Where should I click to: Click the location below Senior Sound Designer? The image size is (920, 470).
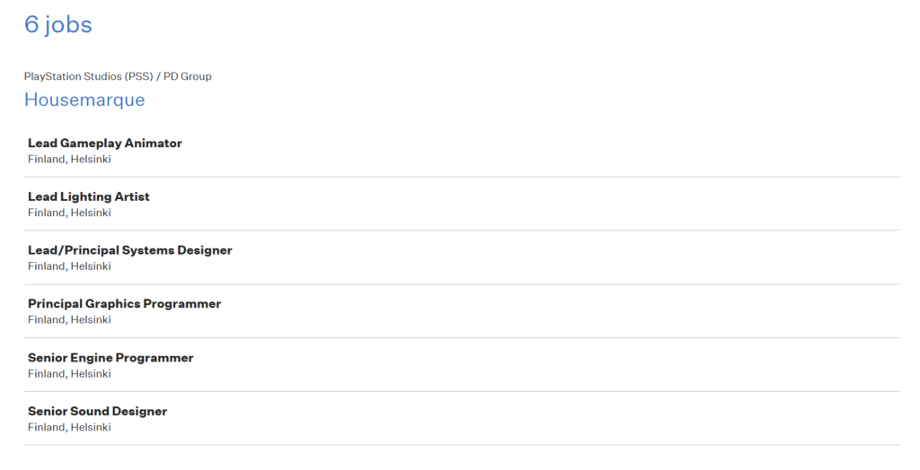point(69,428)
